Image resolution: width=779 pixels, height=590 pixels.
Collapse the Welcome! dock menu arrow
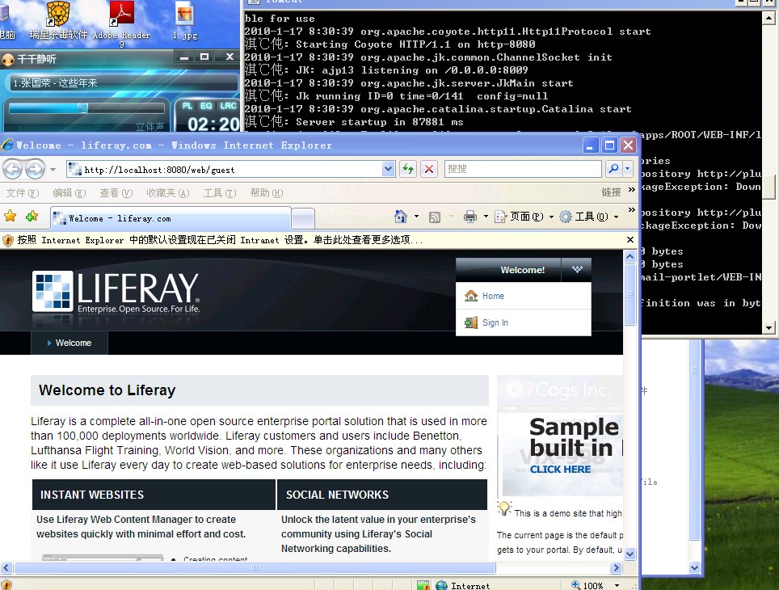pyautogui.click(x=577, y=269)
